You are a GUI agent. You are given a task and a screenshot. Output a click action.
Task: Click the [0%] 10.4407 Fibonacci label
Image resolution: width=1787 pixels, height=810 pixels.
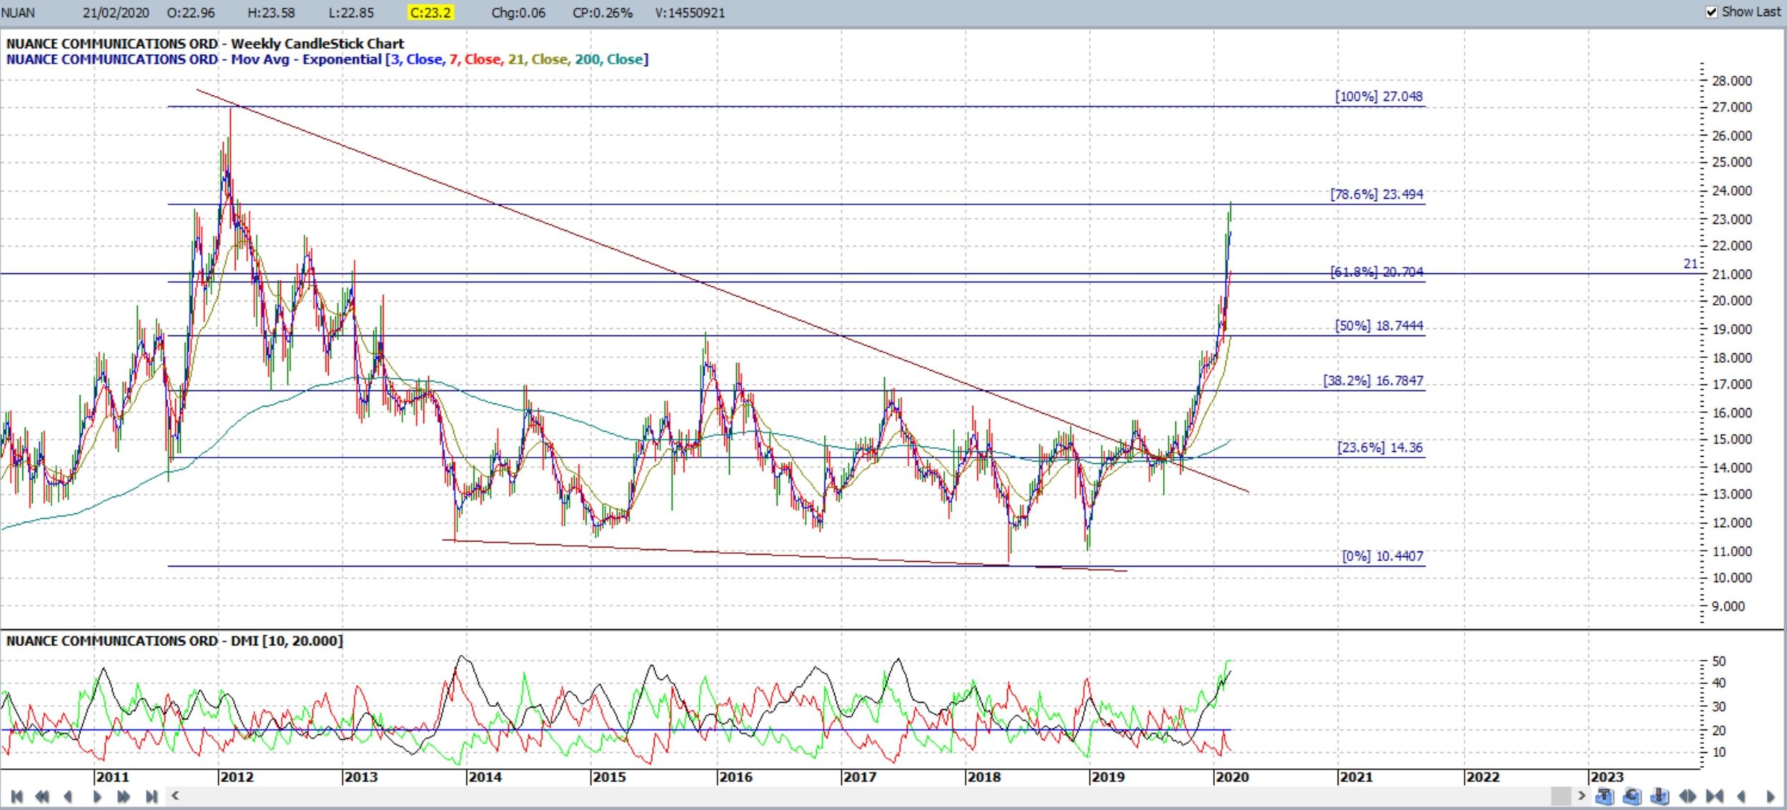tap(1382, 556)
